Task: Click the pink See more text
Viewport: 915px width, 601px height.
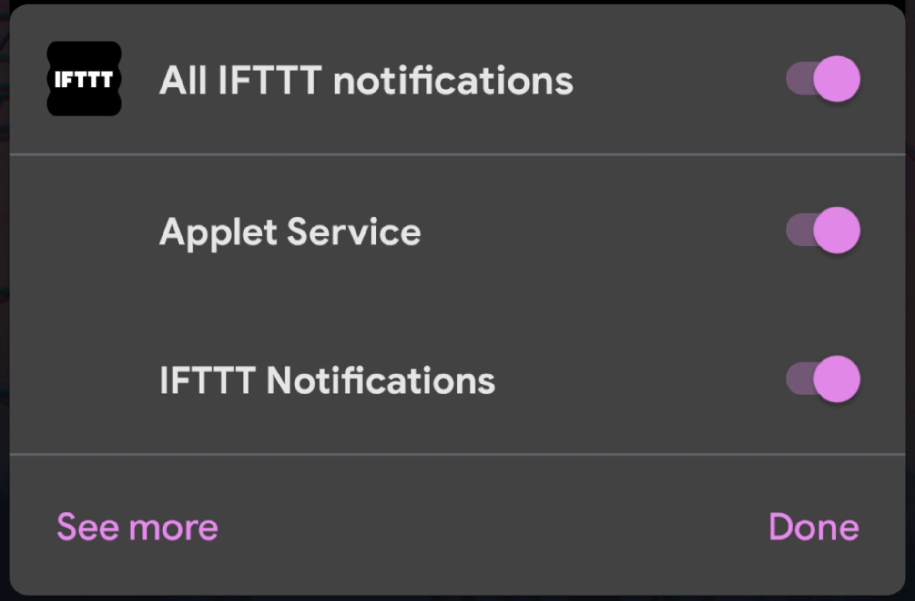Action: click(137, 527)
